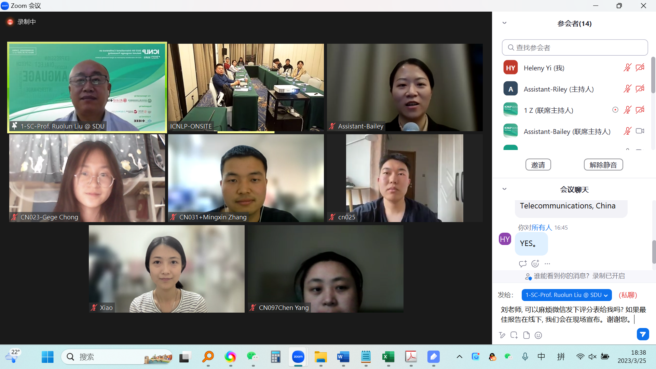Click the chat message input text area

point(574,315)
